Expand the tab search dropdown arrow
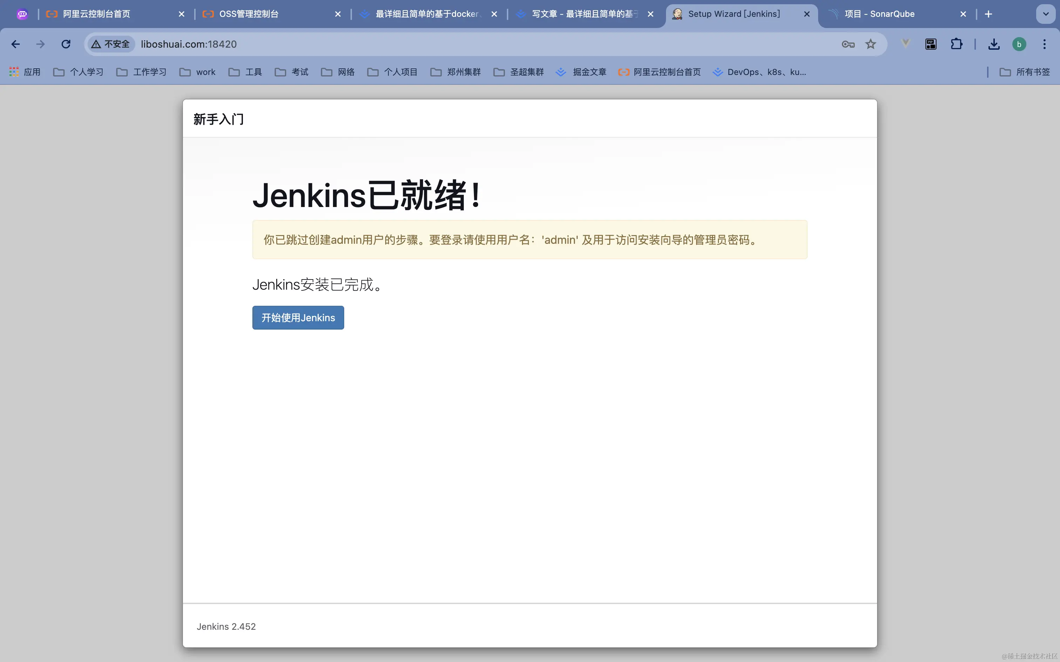The height and width of the screenshot is (662, 1060). [1046, 14]
